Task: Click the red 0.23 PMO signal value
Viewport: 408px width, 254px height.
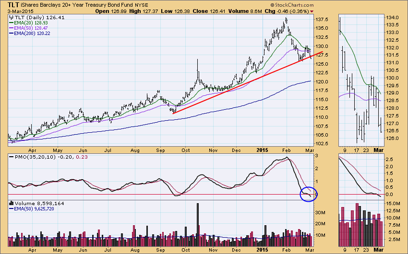Action: click(82, 157)
